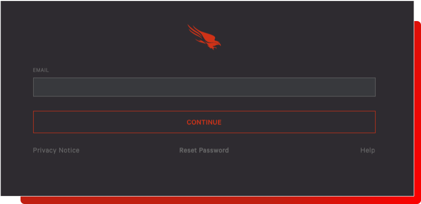Open the Privacy Notice link
This screenshot has width=421, height=204.
56,150
